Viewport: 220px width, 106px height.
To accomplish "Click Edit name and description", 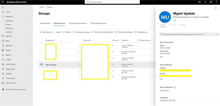I will click(x=102, y=32).
